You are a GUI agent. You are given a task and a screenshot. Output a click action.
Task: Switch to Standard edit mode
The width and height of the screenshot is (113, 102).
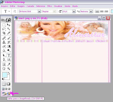pyautogui.click(x=4, y=84)
